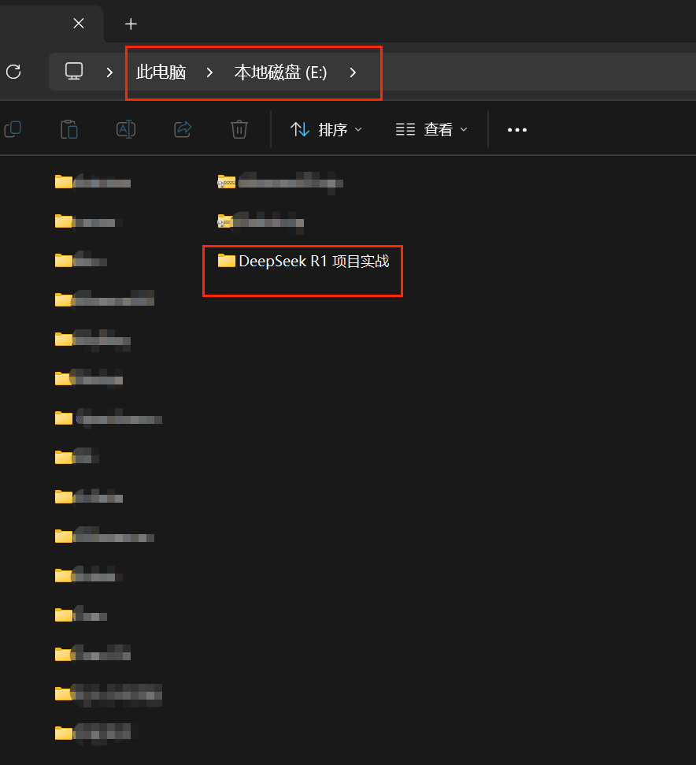Open the See more ellipsis menu
The height and width of the screenshot is (765, 696).
(517, 130)
